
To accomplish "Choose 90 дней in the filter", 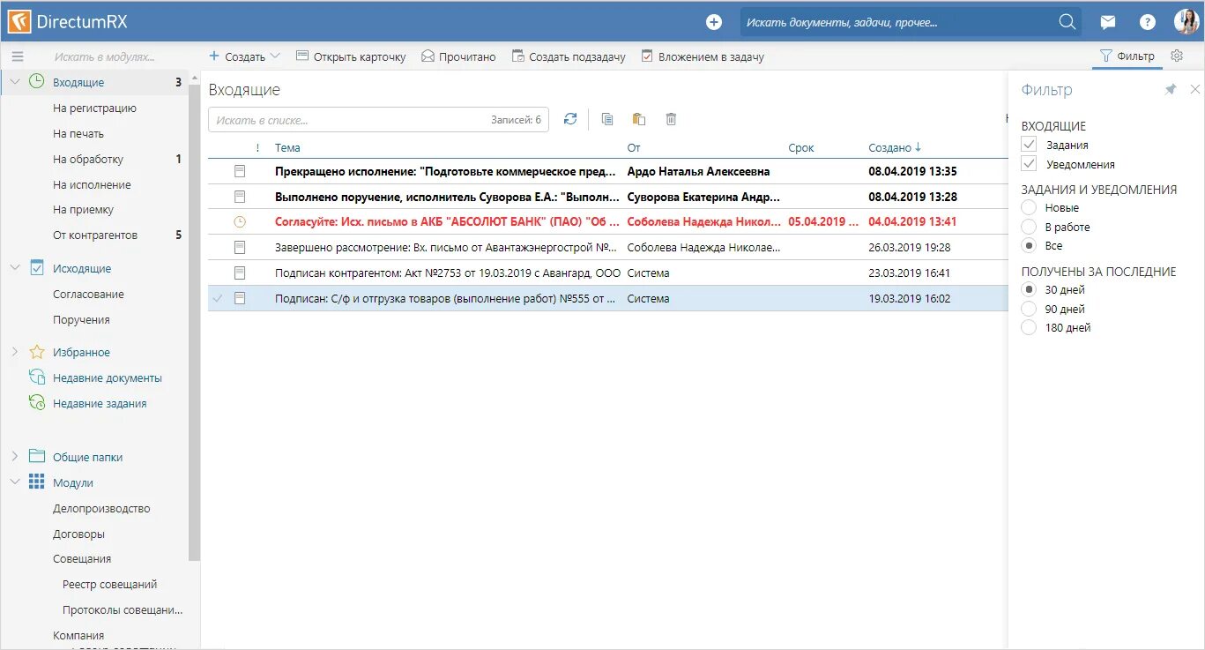I will (1028, 308).
